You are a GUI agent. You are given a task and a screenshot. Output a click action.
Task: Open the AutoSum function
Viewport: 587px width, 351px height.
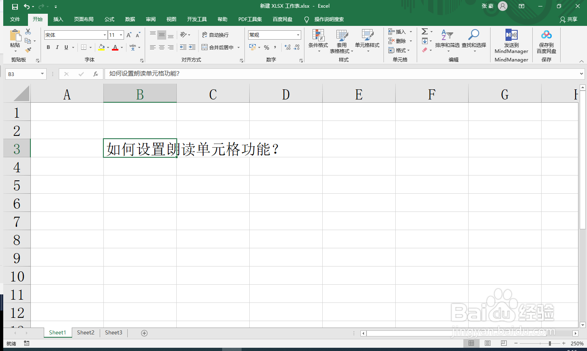point(425,31)
